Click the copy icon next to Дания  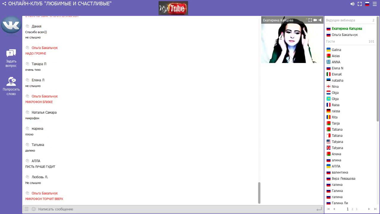pyautogui.click(x=27, y=26)
